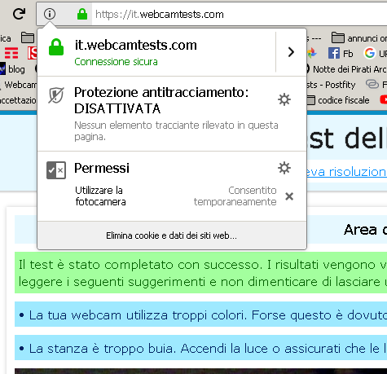Open the codice fiscale bookmark
Screen dimensions: 387x374
click(x=338, y=100)
